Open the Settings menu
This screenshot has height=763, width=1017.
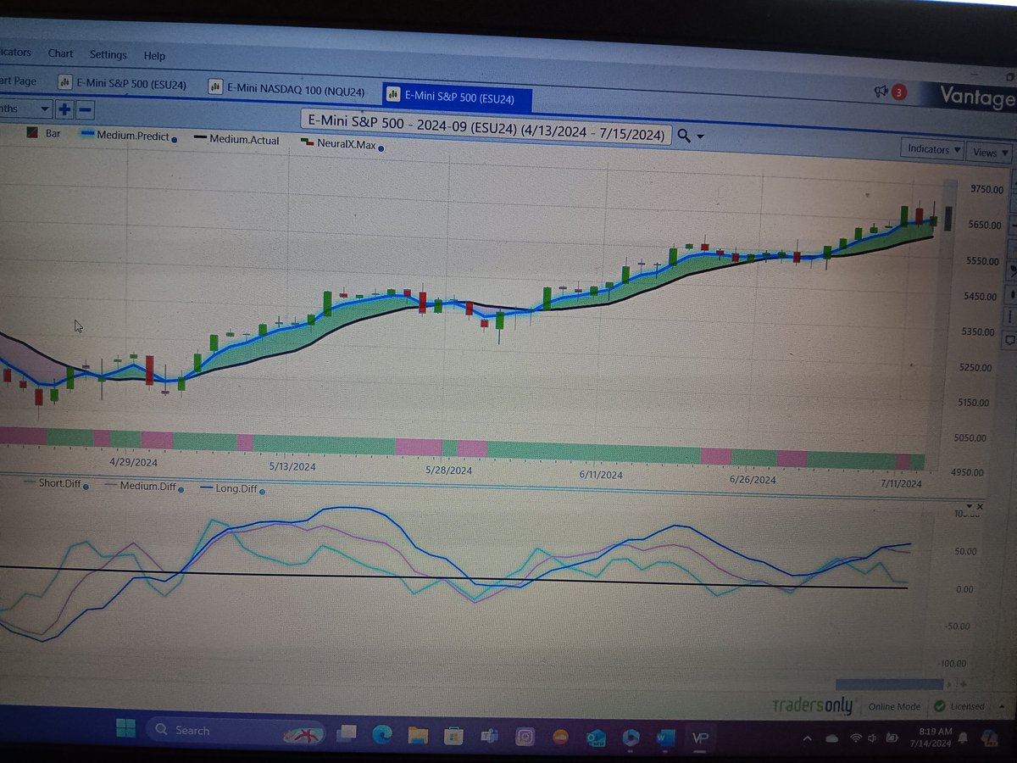coord(108,54)
